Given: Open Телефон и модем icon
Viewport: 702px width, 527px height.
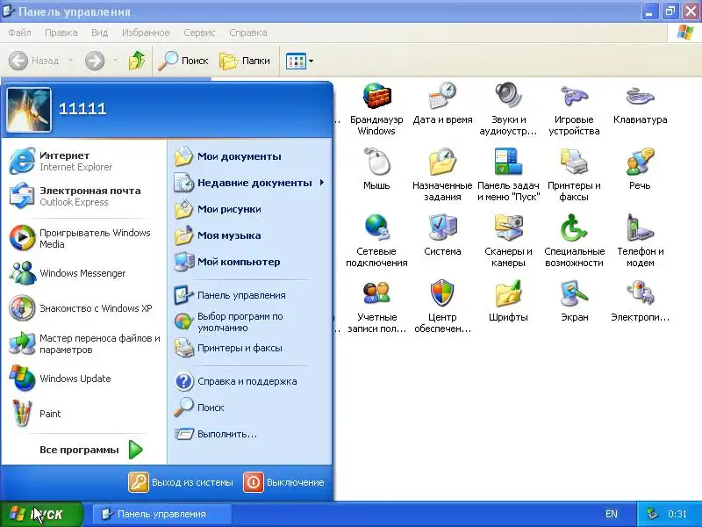Looking at the screenshot, I should click(x=641, y=241).
